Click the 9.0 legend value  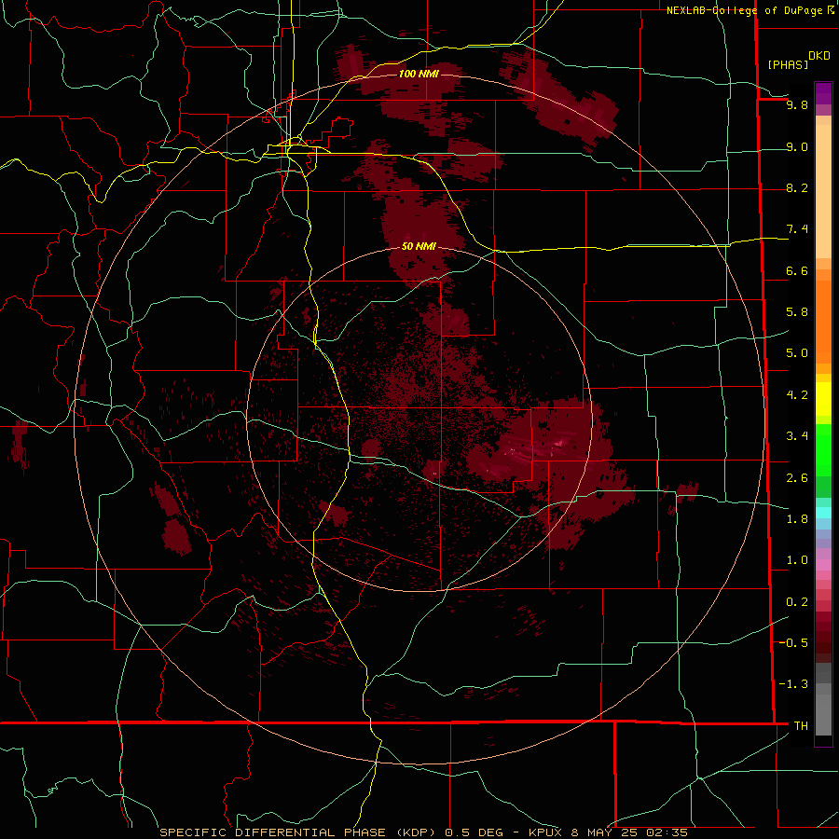(797, 146)
